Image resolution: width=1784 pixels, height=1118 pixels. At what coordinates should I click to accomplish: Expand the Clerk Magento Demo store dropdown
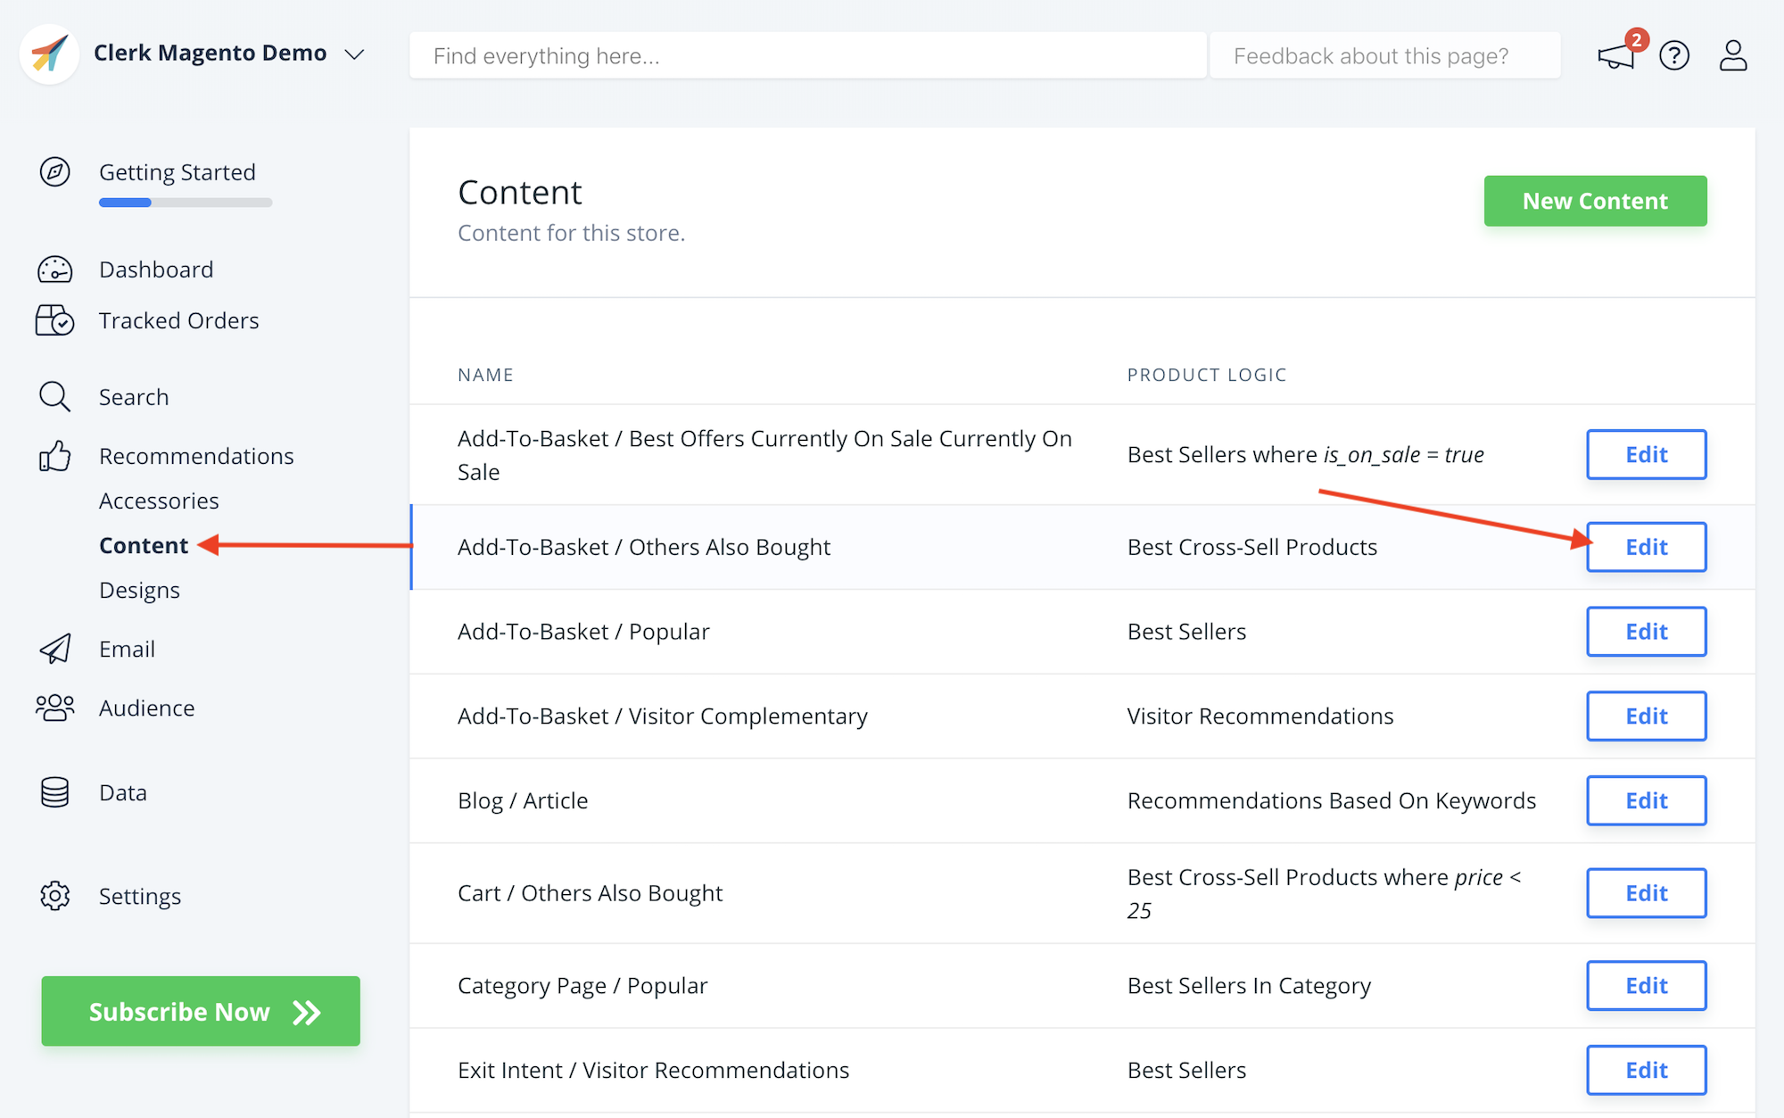point(354,54)
